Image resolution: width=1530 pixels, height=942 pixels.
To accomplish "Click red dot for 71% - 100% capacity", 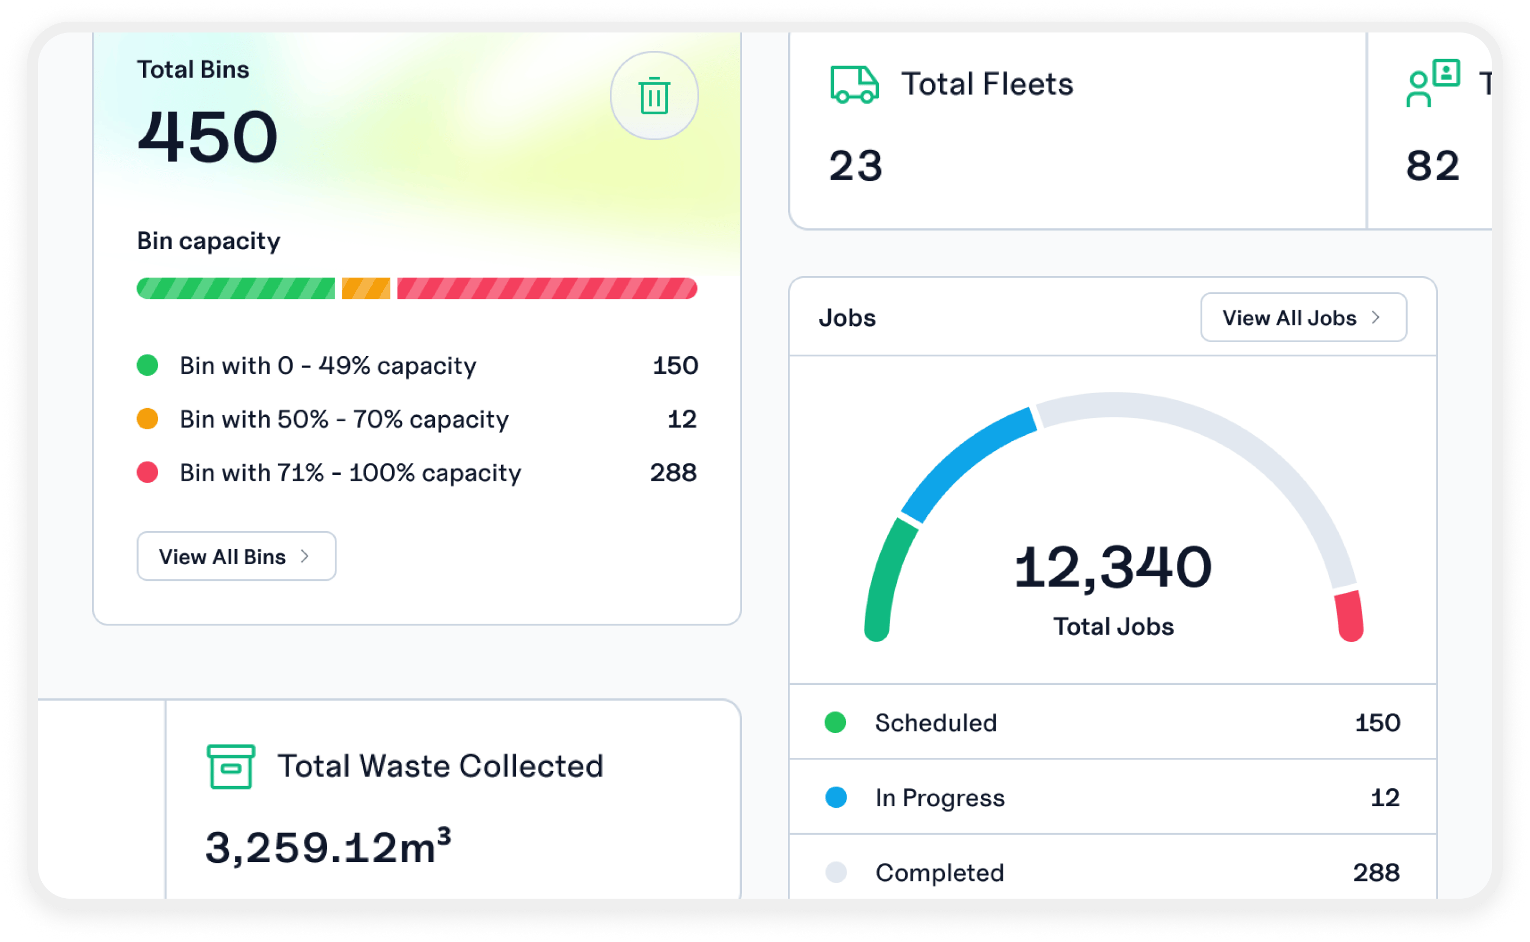I will click(148, 472).
